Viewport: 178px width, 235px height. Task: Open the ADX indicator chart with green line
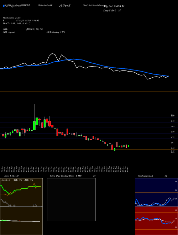click(x=21, y=192)
